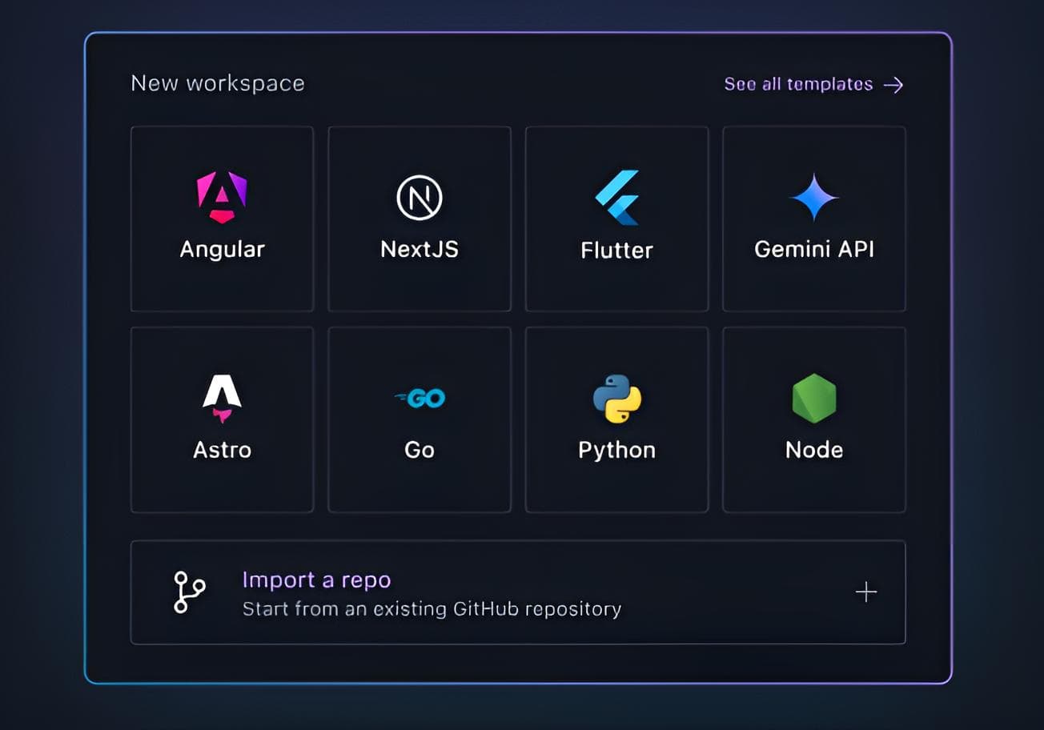Click the Flutter text label
Screen dimensions: 1044x730
(616, 251)
